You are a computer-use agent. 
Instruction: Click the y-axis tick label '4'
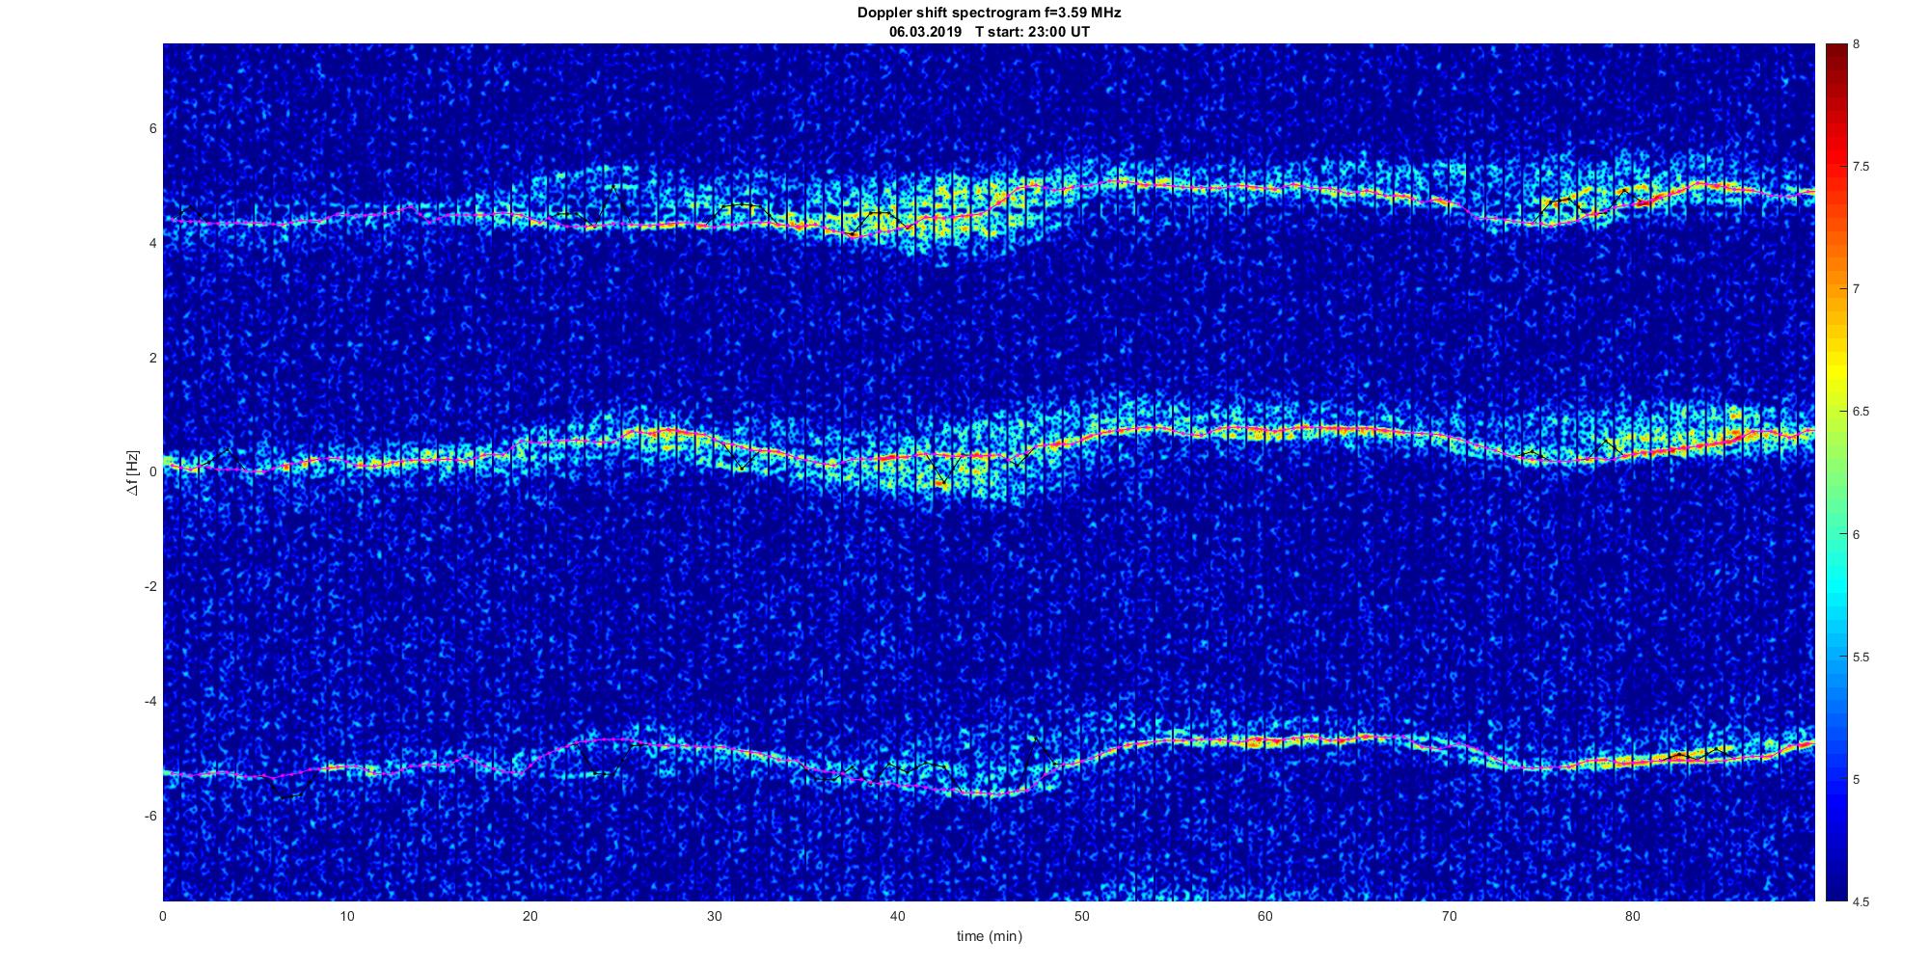point(153,244)
